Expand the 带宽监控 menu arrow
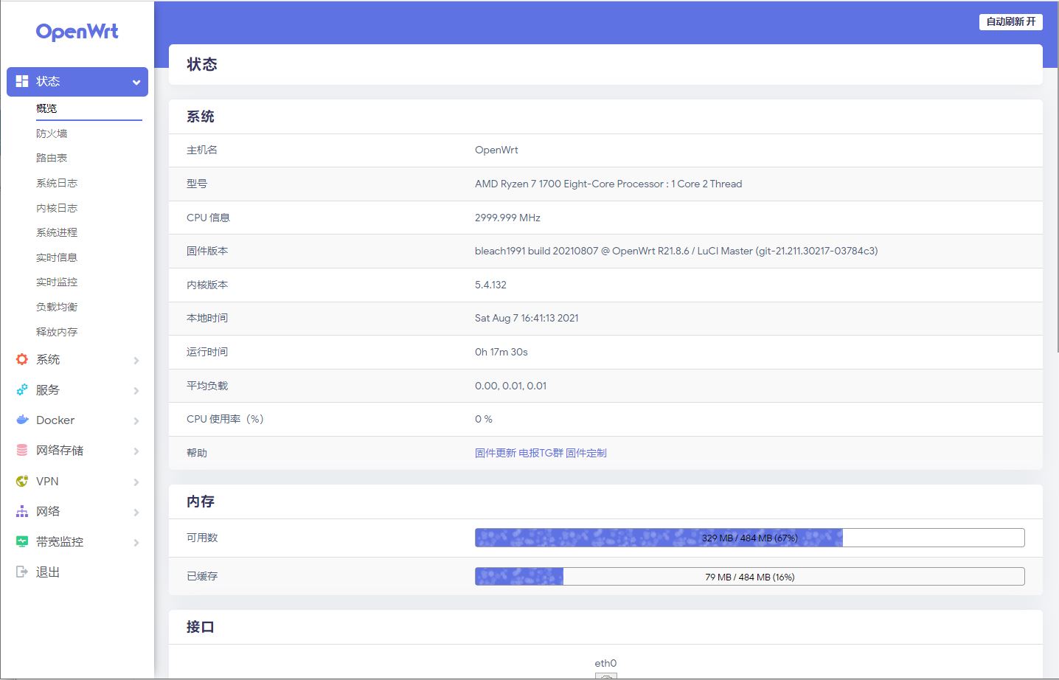 pos(136,543)
